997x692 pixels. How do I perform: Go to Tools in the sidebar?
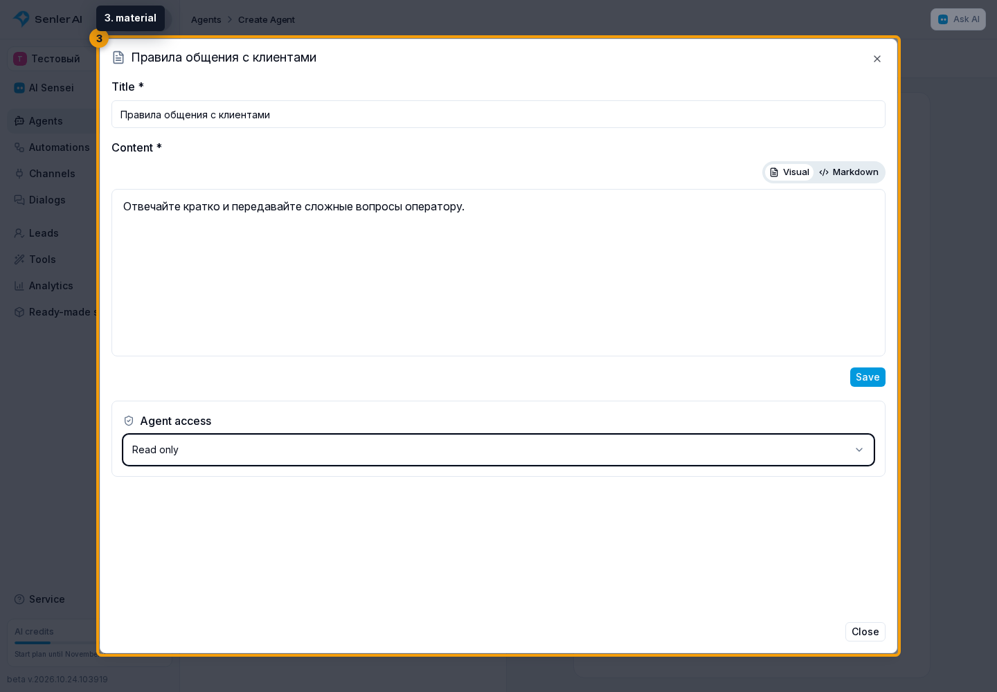tap(52, 259)
